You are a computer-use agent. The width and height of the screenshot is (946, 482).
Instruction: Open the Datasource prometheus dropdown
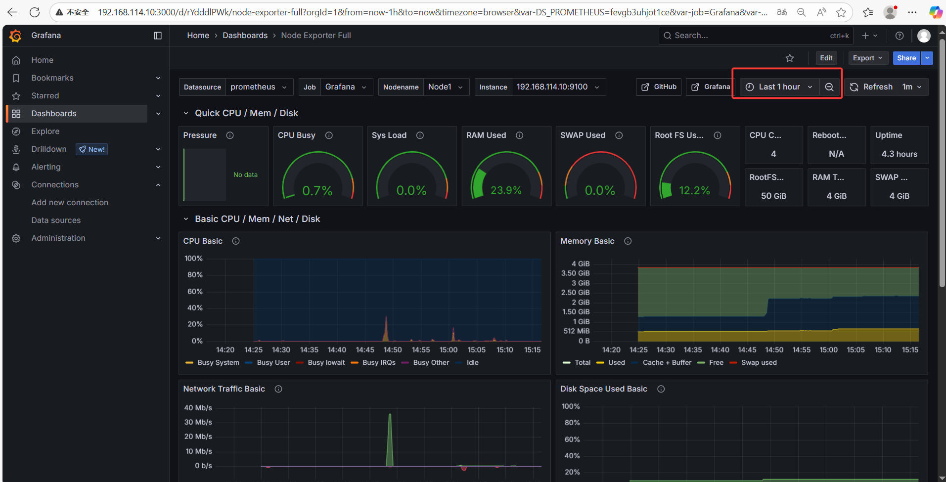tap(259, 87)
